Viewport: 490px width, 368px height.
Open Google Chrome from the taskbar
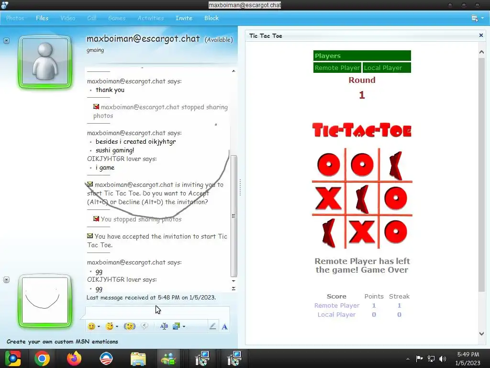(42, 358)
